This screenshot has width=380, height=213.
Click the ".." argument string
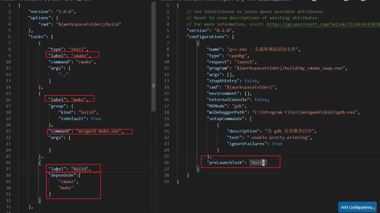point(63,74)
